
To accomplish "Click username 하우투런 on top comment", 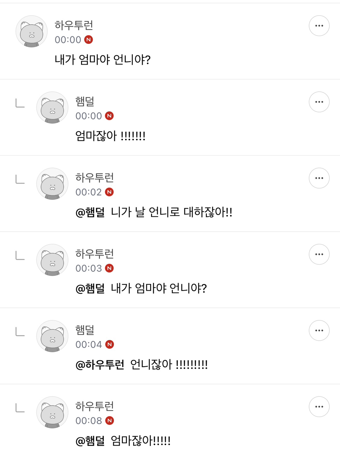I will pos(74,25).
